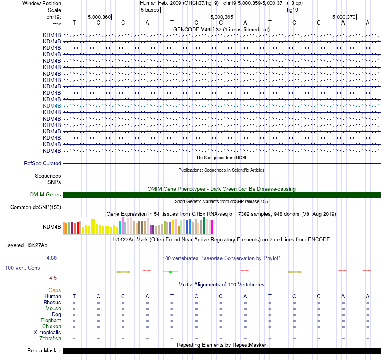Open the RefSeq Curated track label
This screenshot has width=381, height=360.
click(43, 164)
